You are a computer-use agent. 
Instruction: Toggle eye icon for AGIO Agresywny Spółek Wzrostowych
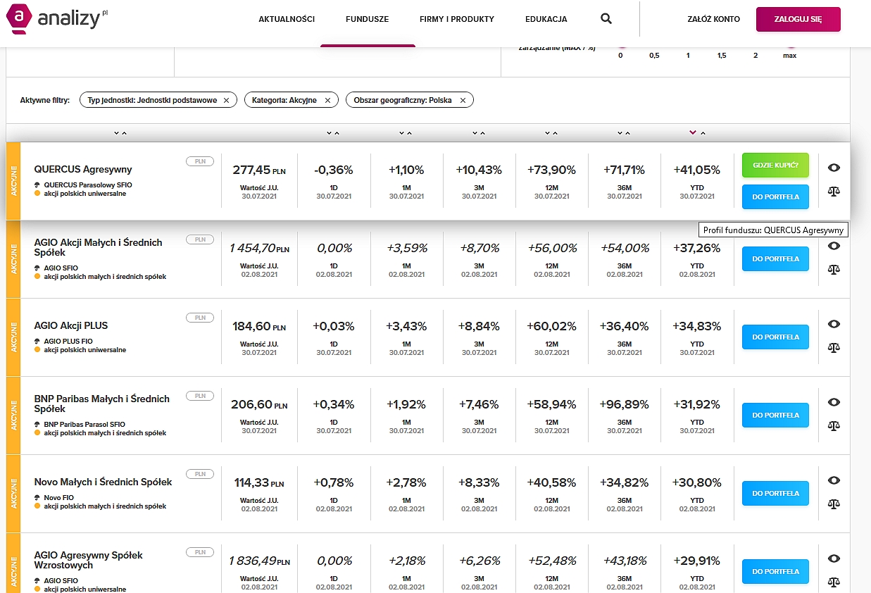coord(834,558)
